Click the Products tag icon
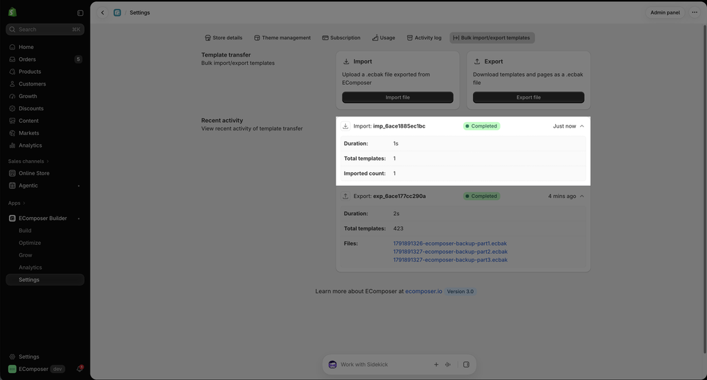Viewport: 707px width, 380px height. pos(12,72)
